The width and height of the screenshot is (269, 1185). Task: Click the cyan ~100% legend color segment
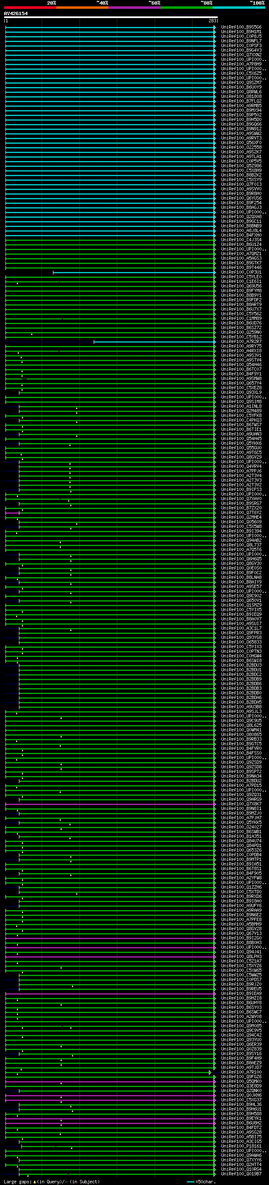coord(239,8)
